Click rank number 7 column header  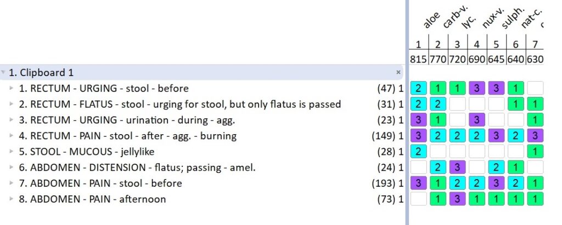click(x=535, y=45)
